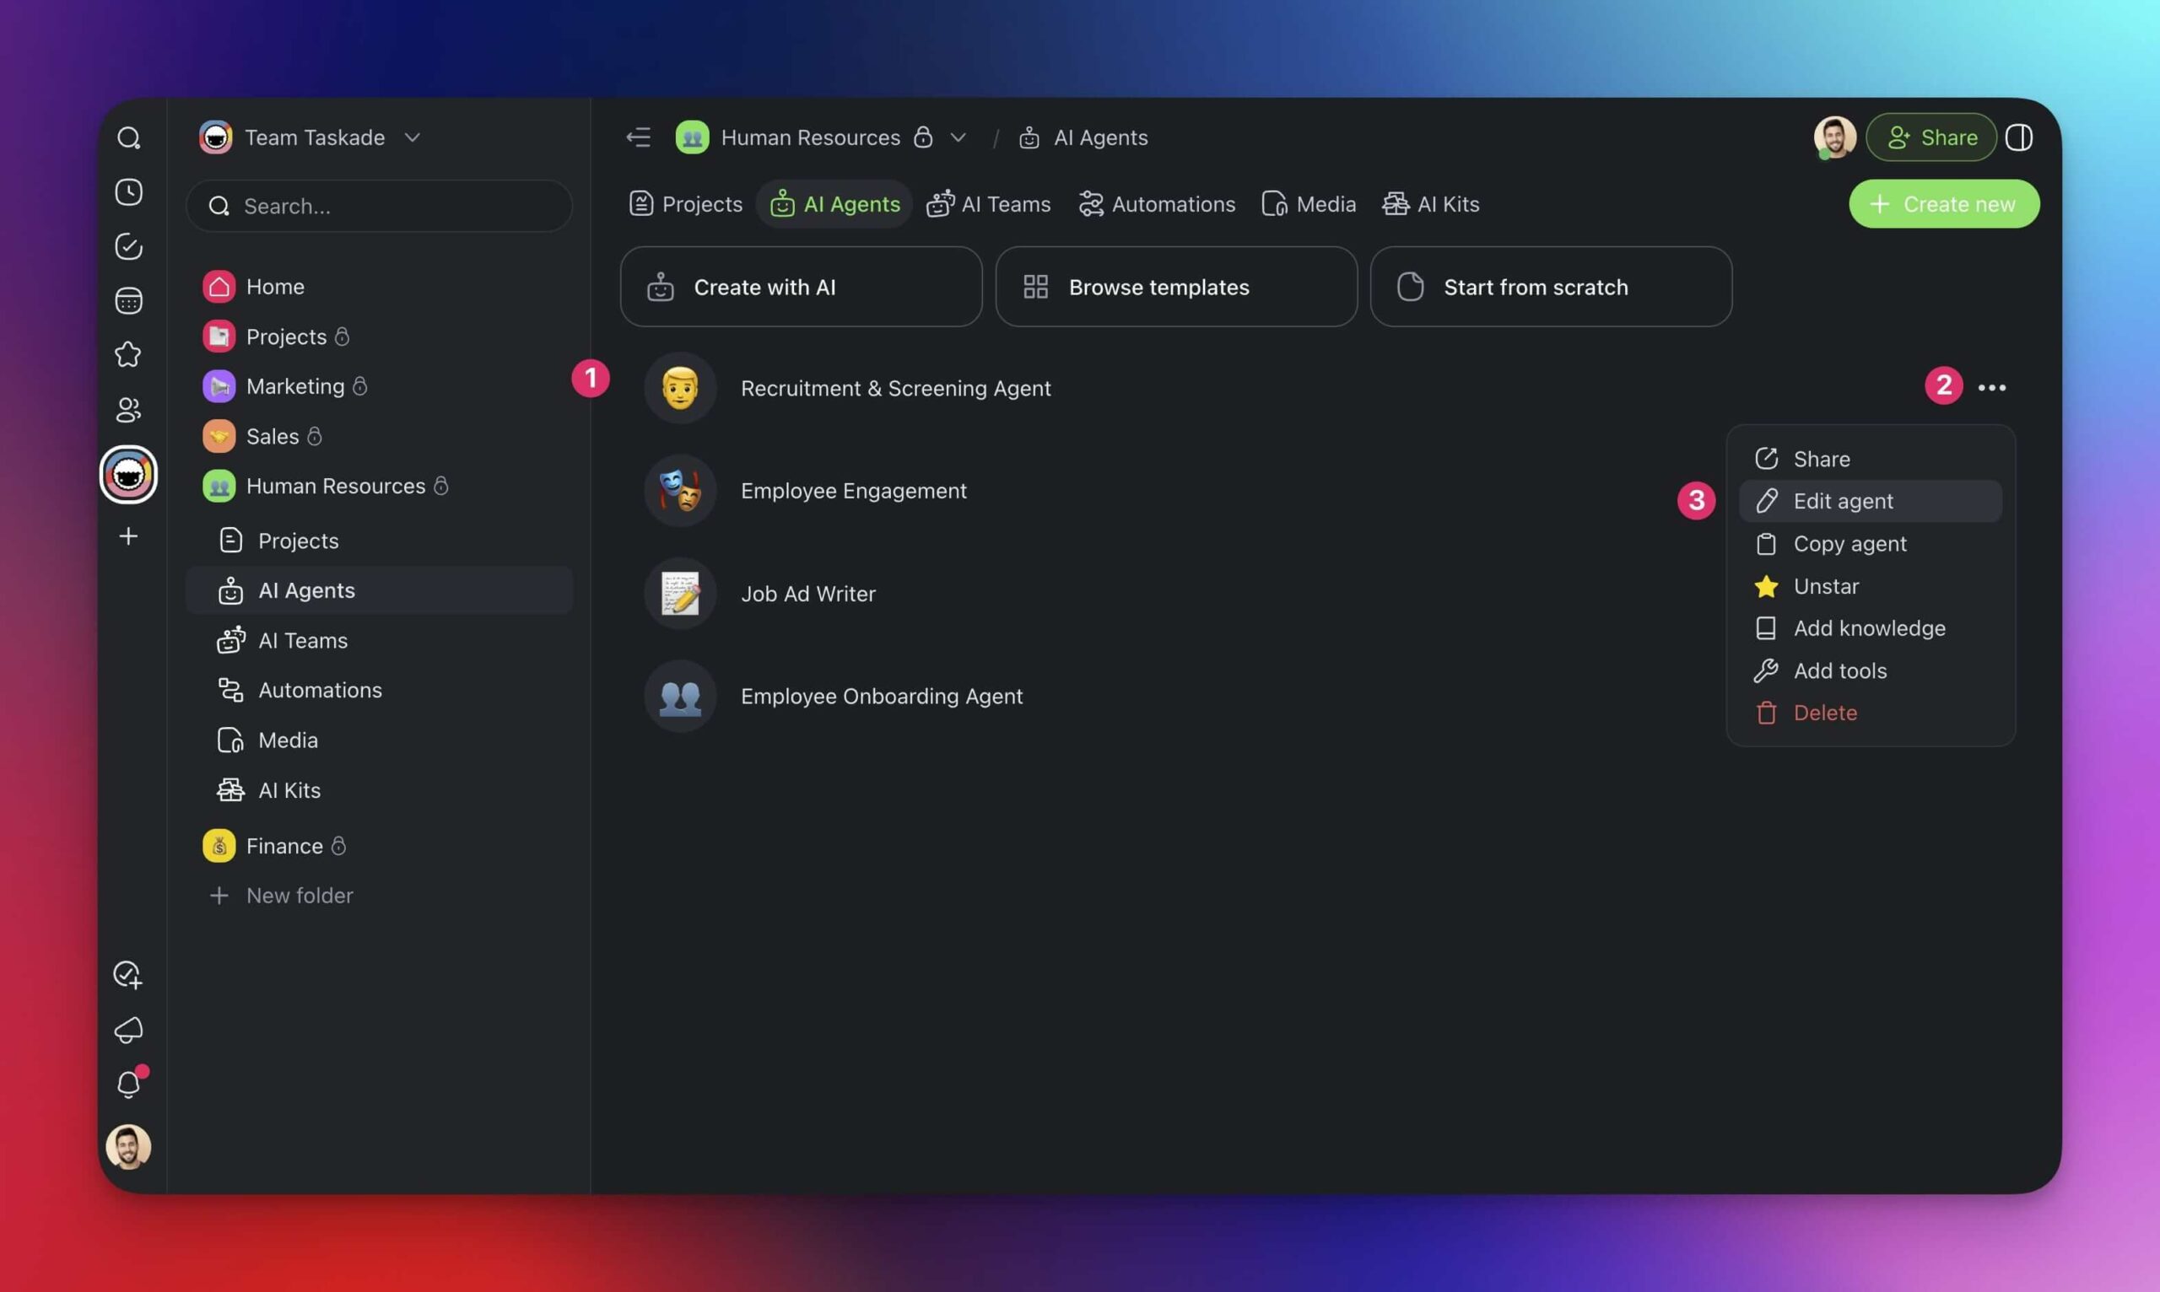
Task: Click the Create new button
Action: 1945,203
